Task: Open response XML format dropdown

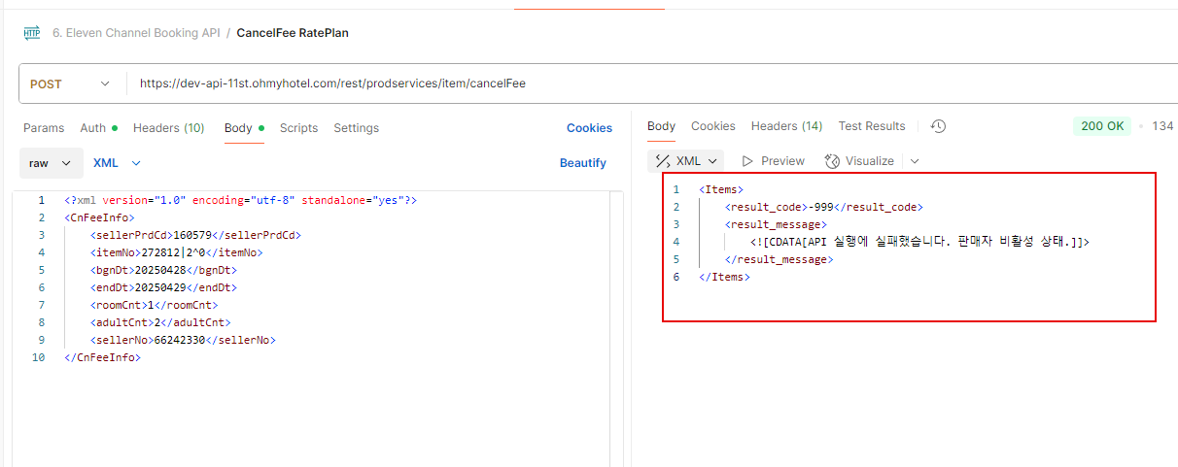Action: (687, 161)
